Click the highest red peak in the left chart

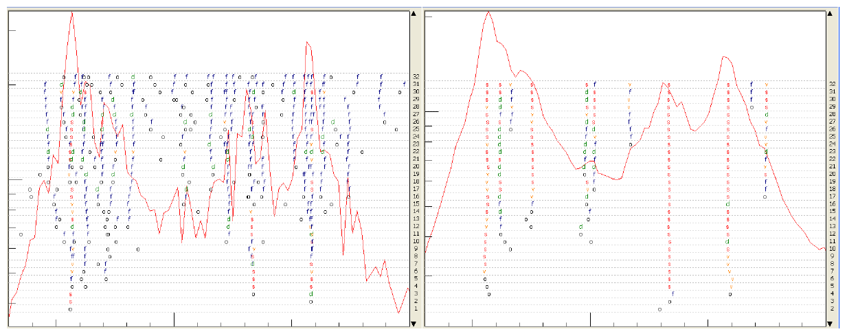coord(71,12)
